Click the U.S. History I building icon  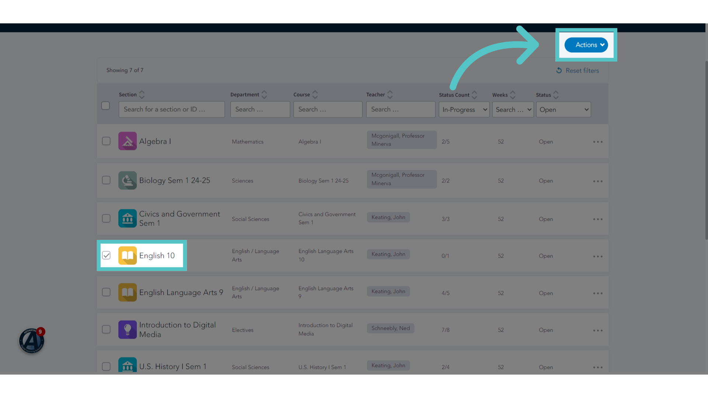point(128,365)
